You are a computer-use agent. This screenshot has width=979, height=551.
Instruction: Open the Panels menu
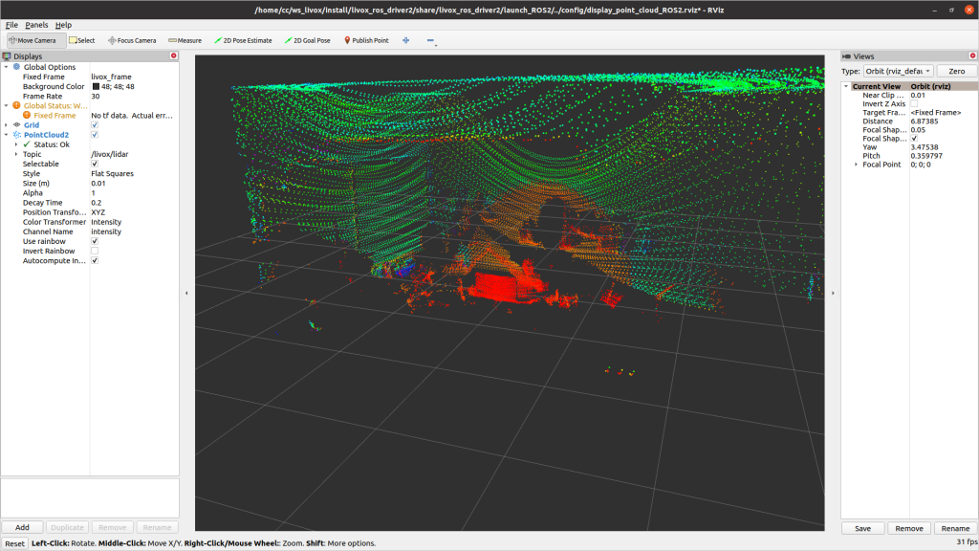click(x=36, y=24)
